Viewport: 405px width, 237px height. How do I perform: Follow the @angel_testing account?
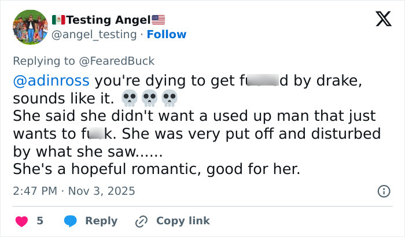[x=167, y=35]
